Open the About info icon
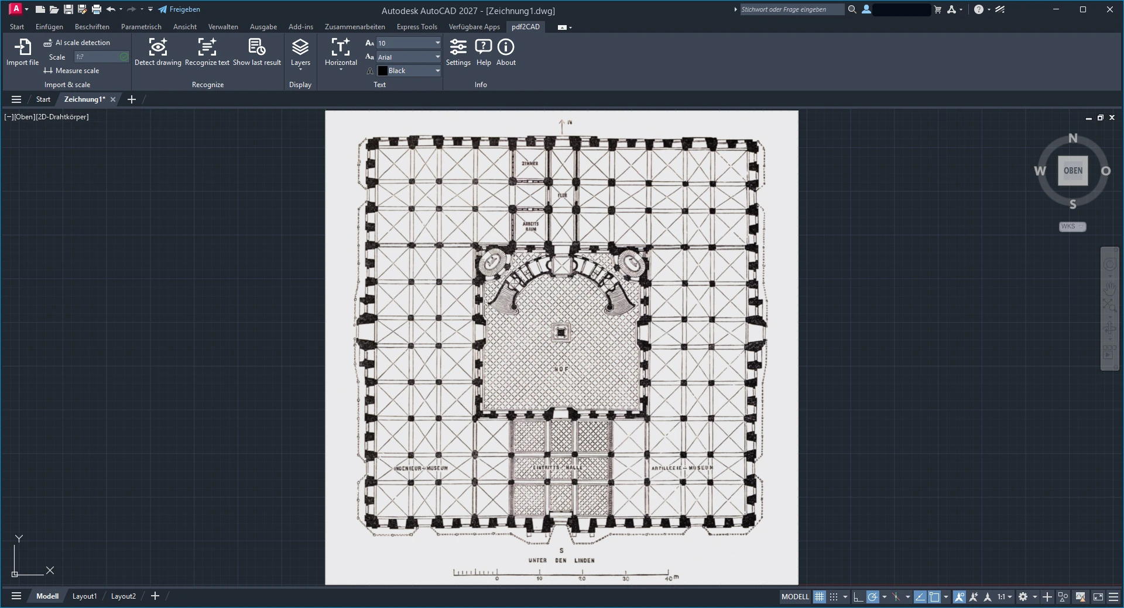 [x=506, y=47]
